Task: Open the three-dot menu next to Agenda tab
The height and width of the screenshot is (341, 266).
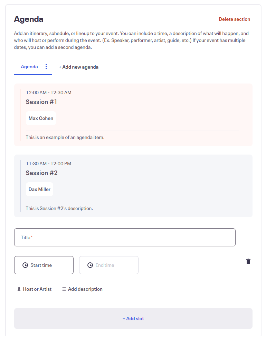Action: (46, 67)
